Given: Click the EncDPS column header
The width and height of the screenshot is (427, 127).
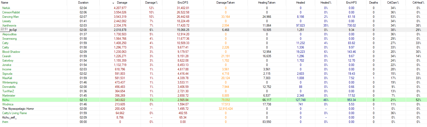Looking at the screenshot, I should tap(183, 3).
